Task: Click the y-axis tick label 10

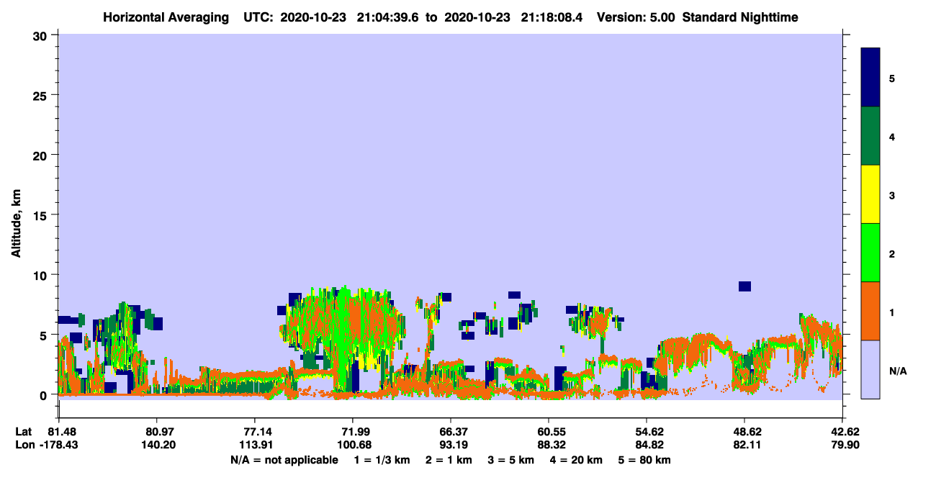Action: click(x=42, y=275)
